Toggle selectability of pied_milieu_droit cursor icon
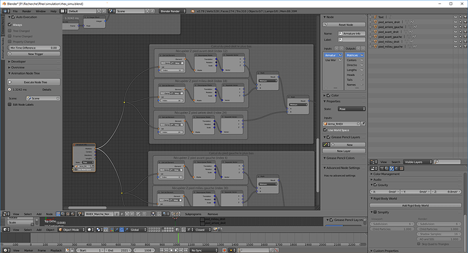The image size is (468, 253). click(x=461, y=41)
